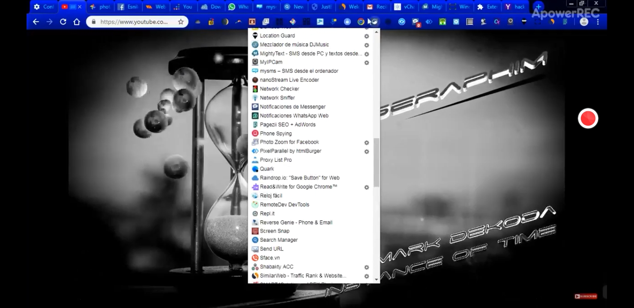634x308 pixels.
Task: Click chat extension icon with 0 badge
Action: tap(416, 22)
